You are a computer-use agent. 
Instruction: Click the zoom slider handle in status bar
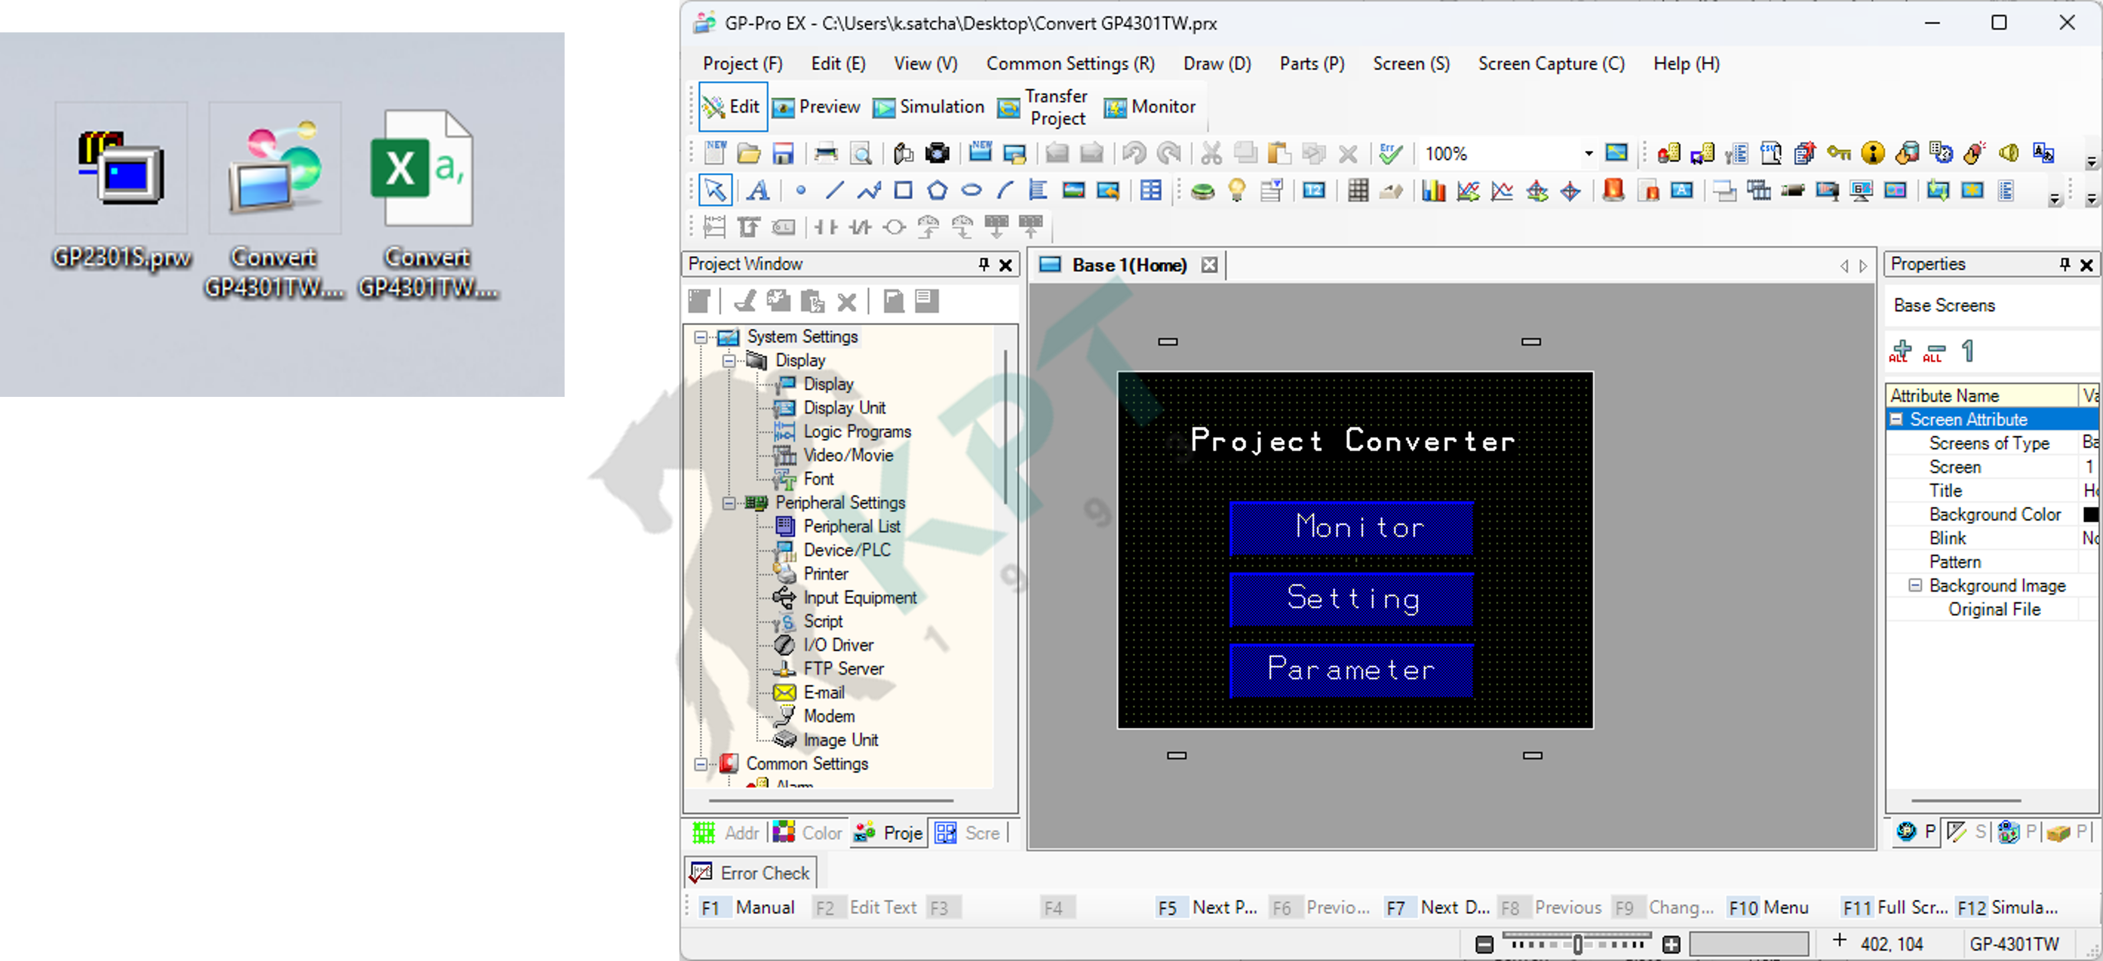(1577, 944)
